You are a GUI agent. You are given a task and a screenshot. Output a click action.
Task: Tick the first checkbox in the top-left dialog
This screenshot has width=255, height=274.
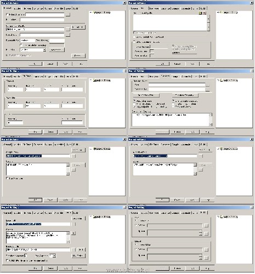(7, 14)
